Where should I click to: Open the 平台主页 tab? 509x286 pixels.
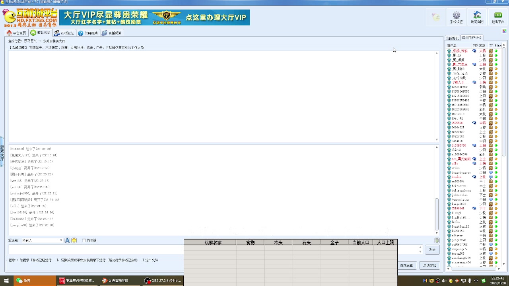click(16, 33)
